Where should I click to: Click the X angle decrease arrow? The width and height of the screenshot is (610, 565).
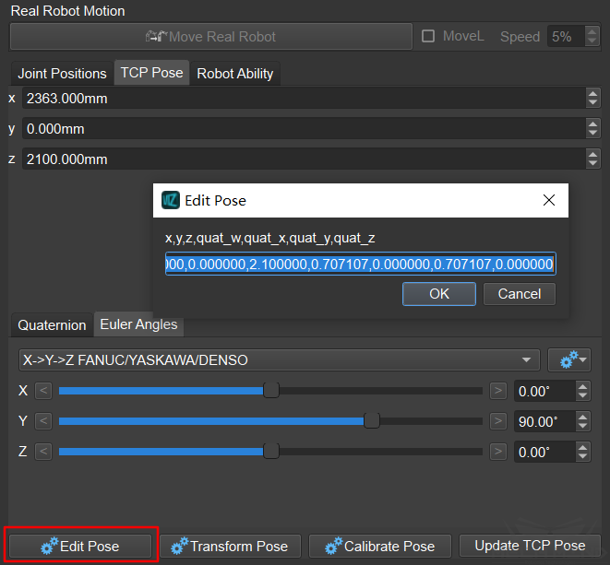[43, 391]
